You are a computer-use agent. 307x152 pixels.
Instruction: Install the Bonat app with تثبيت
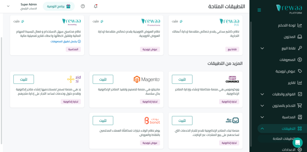coord(103,121)
